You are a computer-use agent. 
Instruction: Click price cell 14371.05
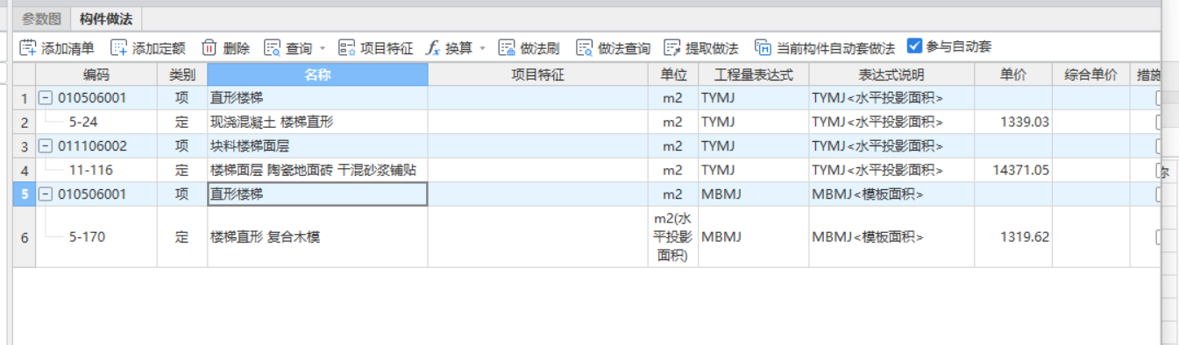(x=1013, y=170)
